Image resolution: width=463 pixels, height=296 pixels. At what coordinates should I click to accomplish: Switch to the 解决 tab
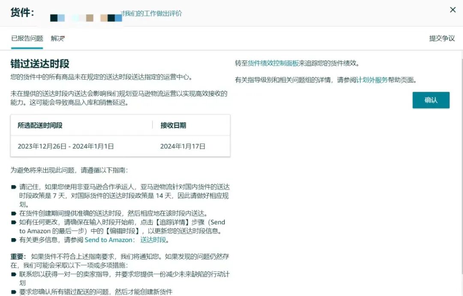coord(57,38)
